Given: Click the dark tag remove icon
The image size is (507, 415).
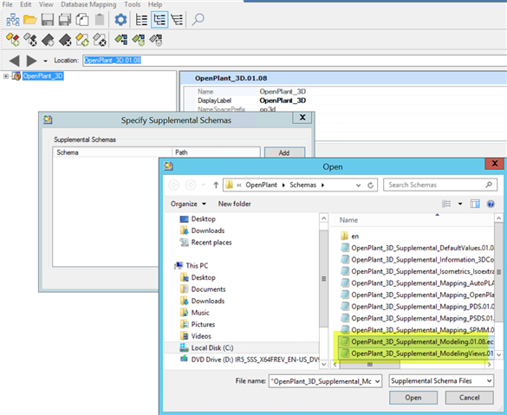Looking at the screenshot, I should pos(65,40).
